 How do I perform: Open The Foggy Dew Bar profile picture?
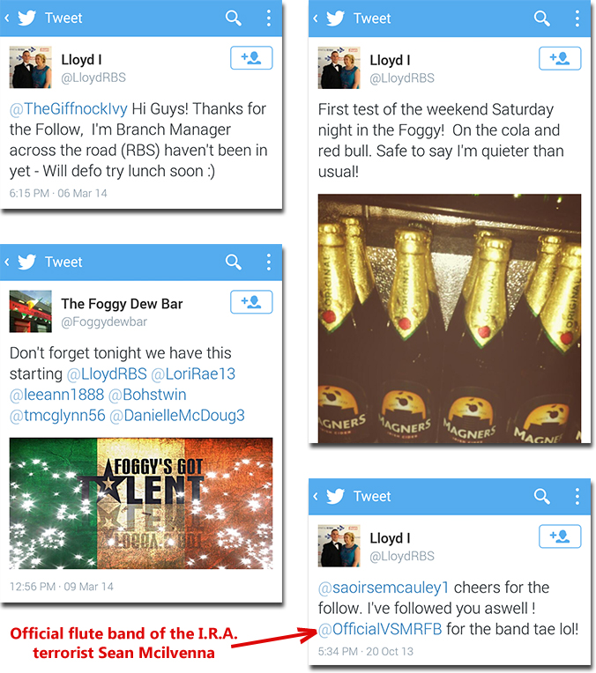[31, 311]
